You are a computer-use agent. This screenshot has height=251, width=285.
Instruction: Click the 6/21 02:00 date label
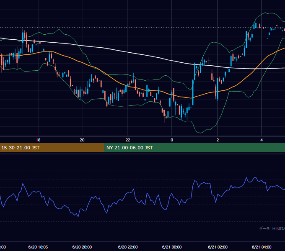pyautogui.click(x=218, y=247)
